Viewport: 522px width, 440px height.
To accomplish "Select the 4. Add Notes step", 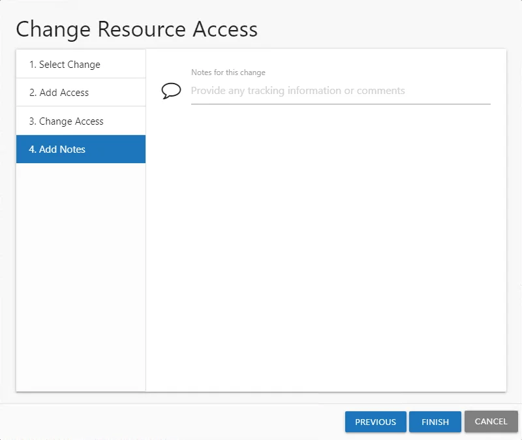I will (x=81, y=149).
